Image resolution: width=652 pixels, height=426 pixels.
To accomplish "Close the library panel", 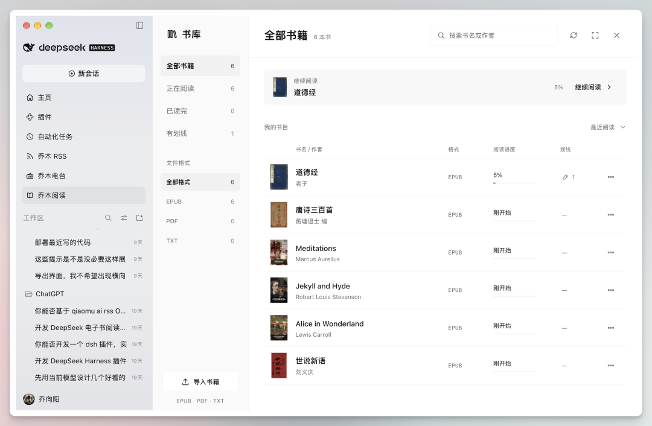I will (616, 36).
